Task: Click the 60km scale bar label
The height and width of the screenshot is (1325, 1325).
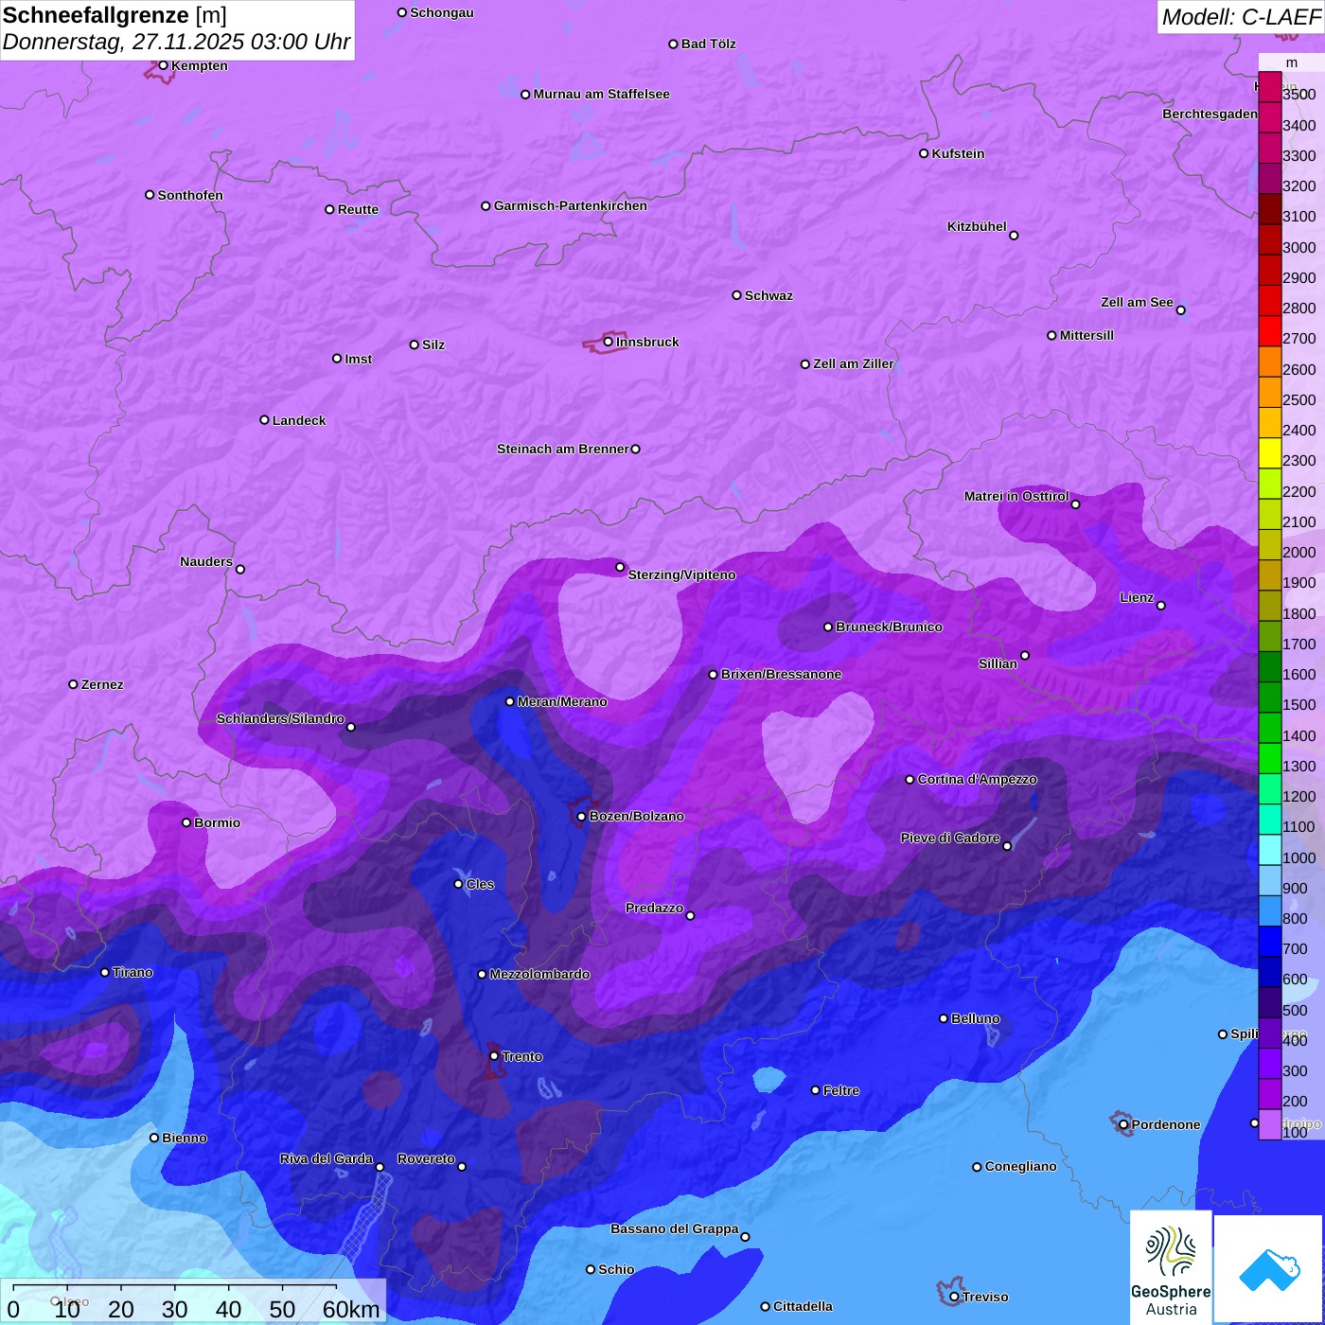Action: click(351, 1309)
